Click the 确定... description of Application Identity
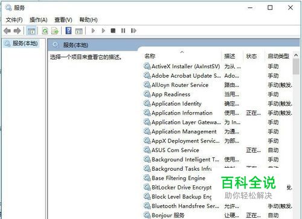This screenshot has width=302, height=219. tap(231, 104)
